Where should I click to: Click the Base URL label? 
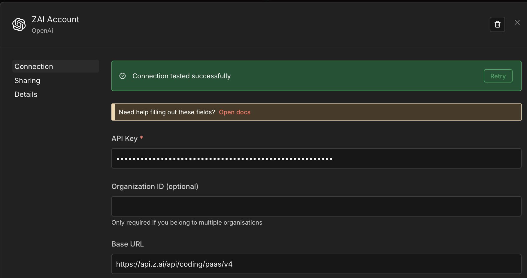128,244
